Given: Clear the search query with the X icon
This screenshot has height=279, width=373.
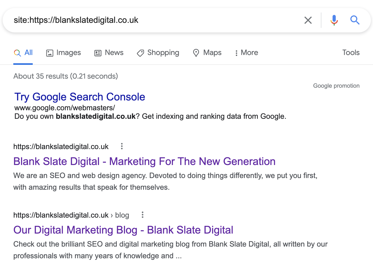Looking at the screenshot, I should 308,20.
